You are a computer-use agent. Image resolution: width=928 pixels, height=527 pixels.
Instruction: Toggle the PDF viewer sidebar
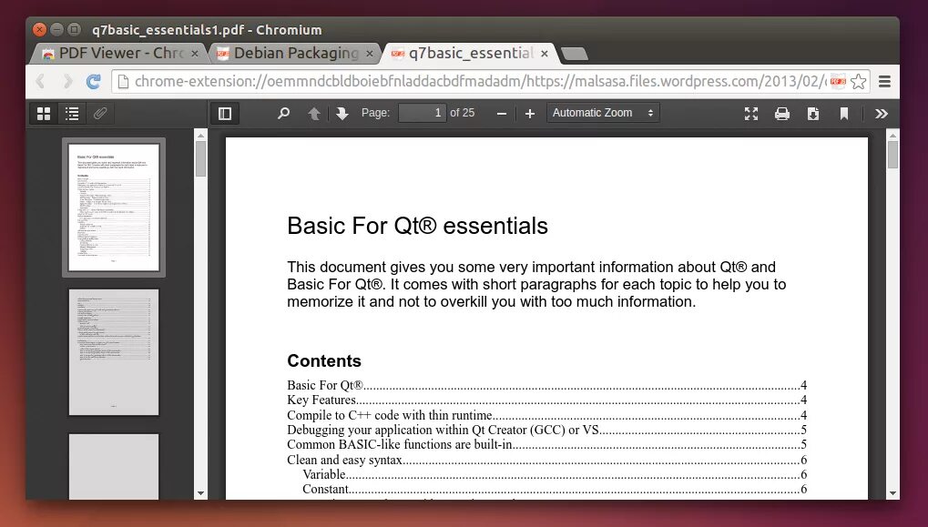click(225, 114)
